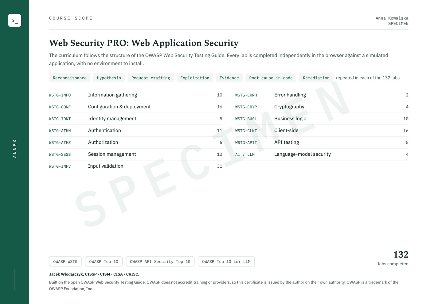Select the WSTG-INFO Information gathering row
This screenshot has width=430, height=304.
coord(135,95)
